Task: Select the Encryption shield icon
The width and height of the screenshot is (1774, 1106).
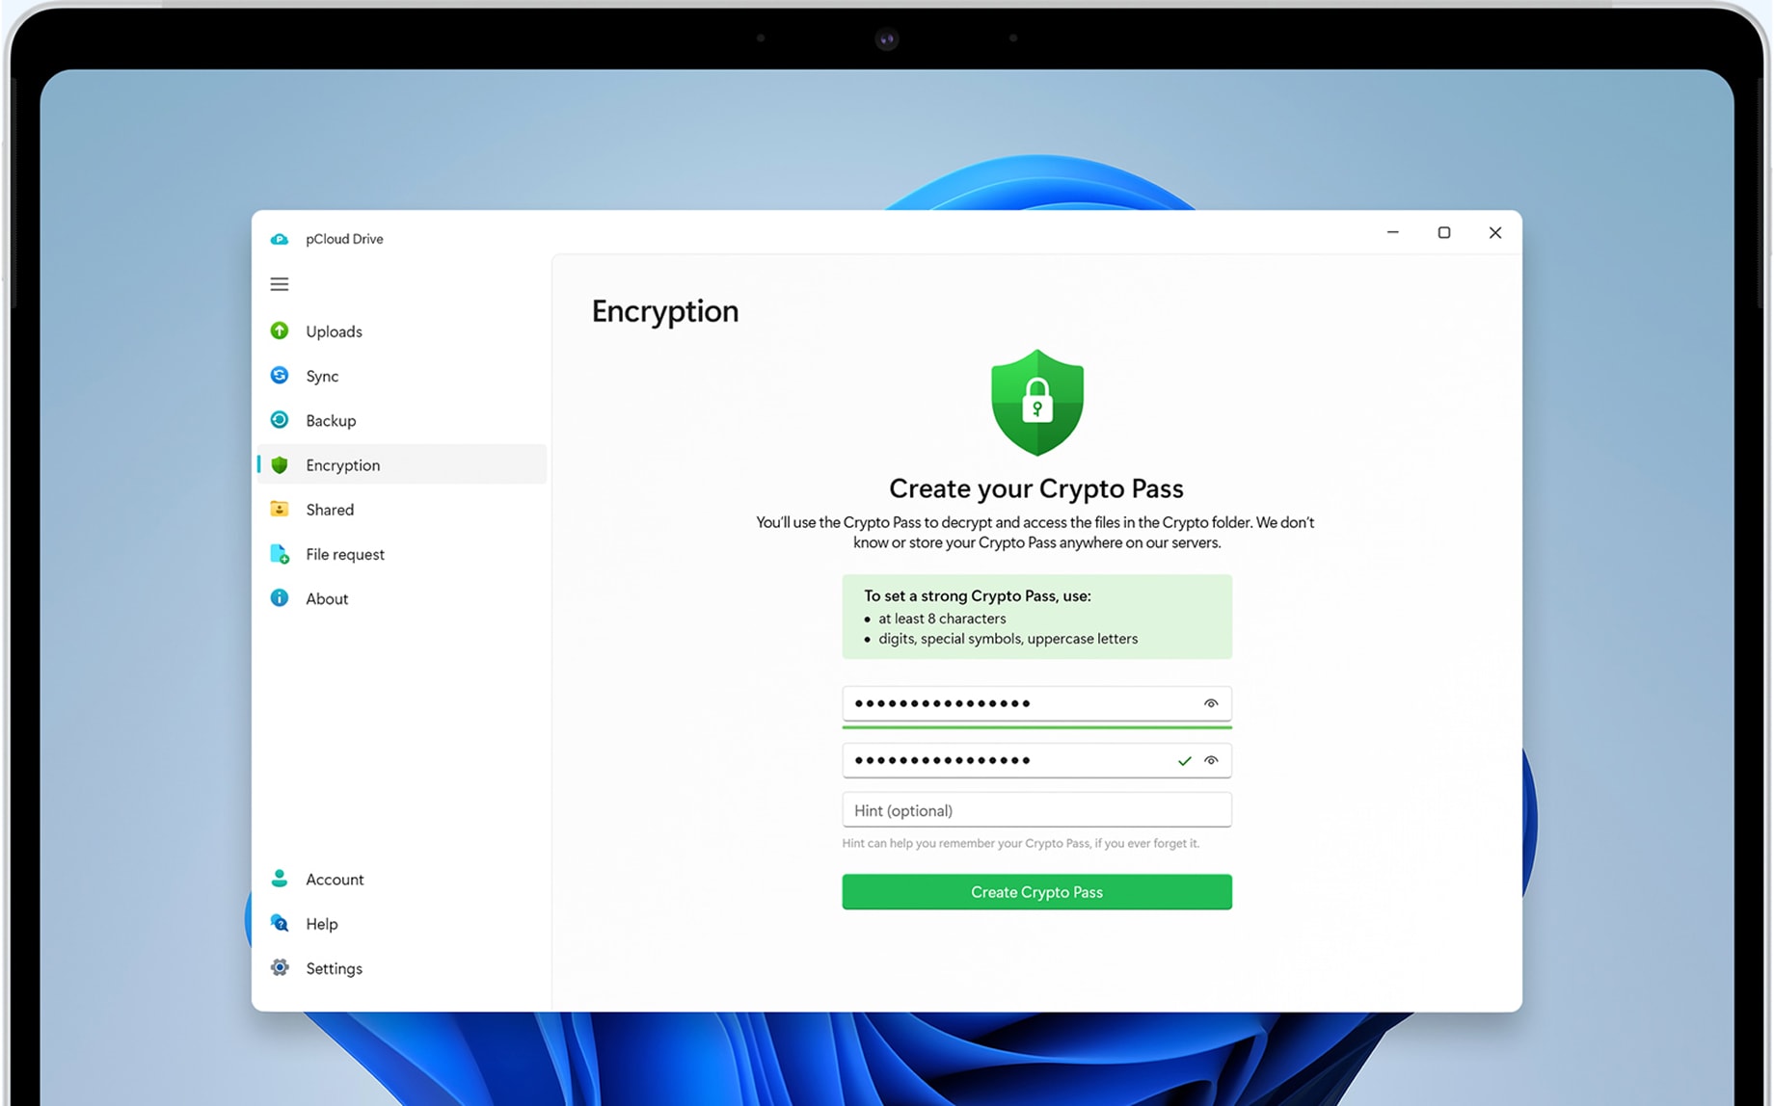Action: pos(280,464)
